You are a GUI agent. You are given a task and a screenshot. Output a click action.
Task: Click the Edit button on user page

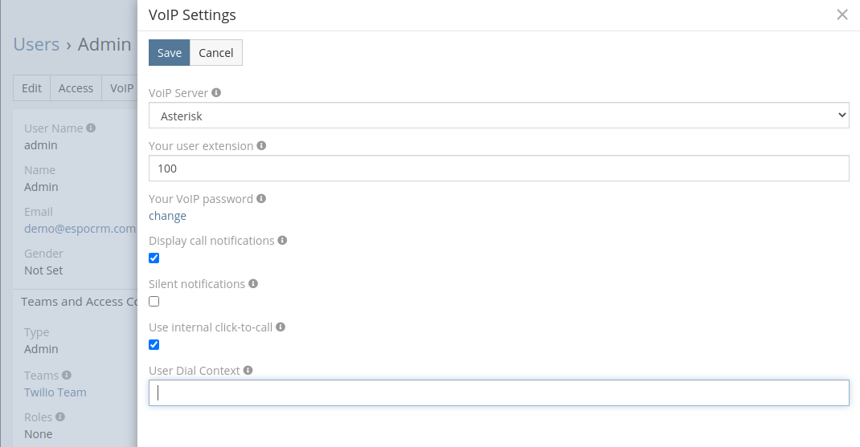[31, 88]
